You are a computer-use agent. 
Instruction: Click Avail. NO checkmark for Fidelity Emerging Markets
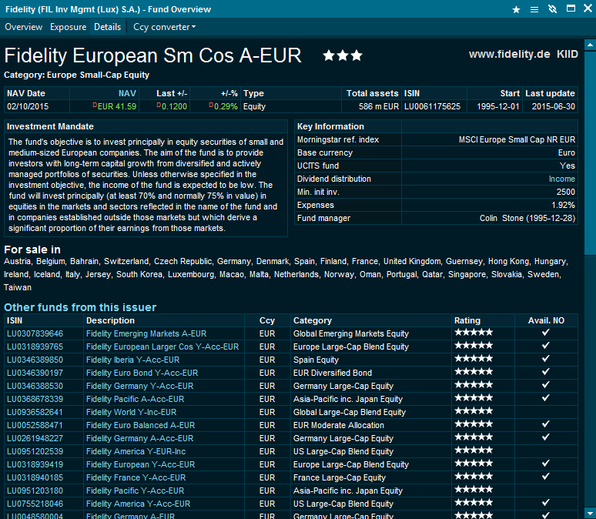pyautogui.click(x=546, y=333)
